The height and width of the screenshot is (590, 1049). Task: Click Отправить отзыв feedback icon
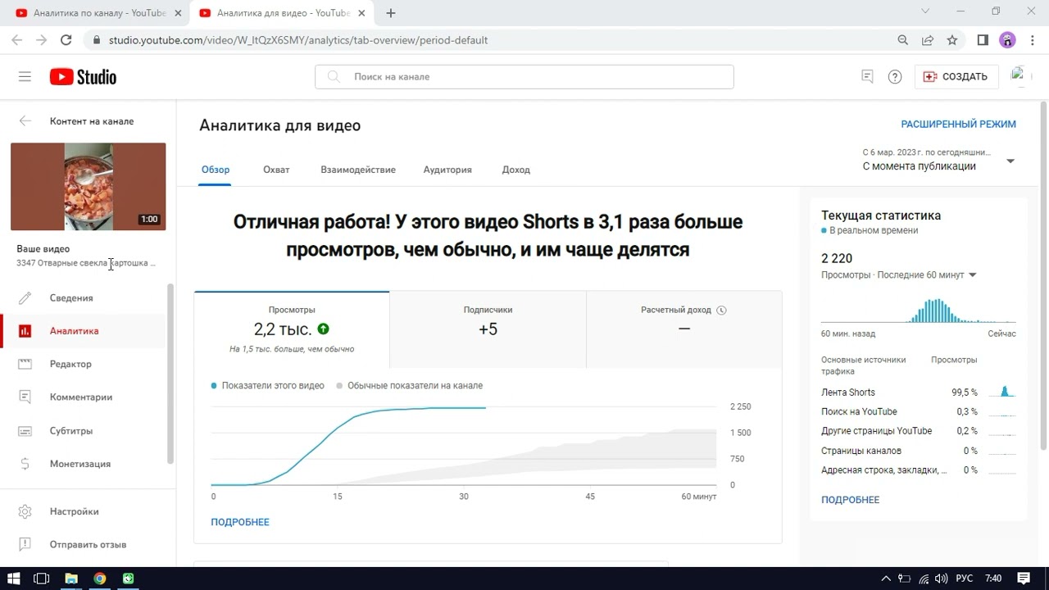[25, 544]
